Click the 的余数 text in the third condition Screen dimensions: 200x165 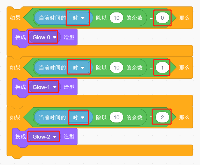134,117
